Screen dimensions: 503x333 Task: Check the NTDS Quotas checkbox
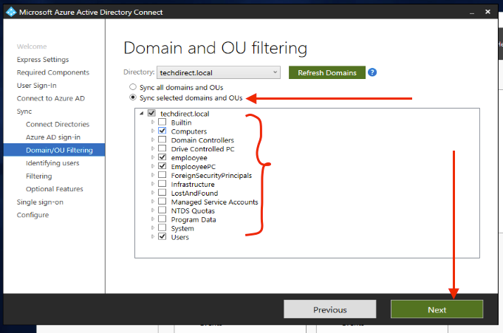coord(162,210)
